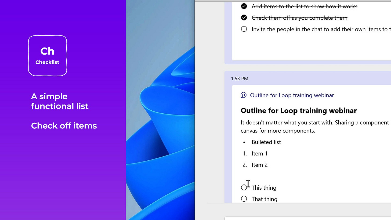Check off 'This thing' item
This screenshot has width=391, height=220.
click(x=244, y=187)
